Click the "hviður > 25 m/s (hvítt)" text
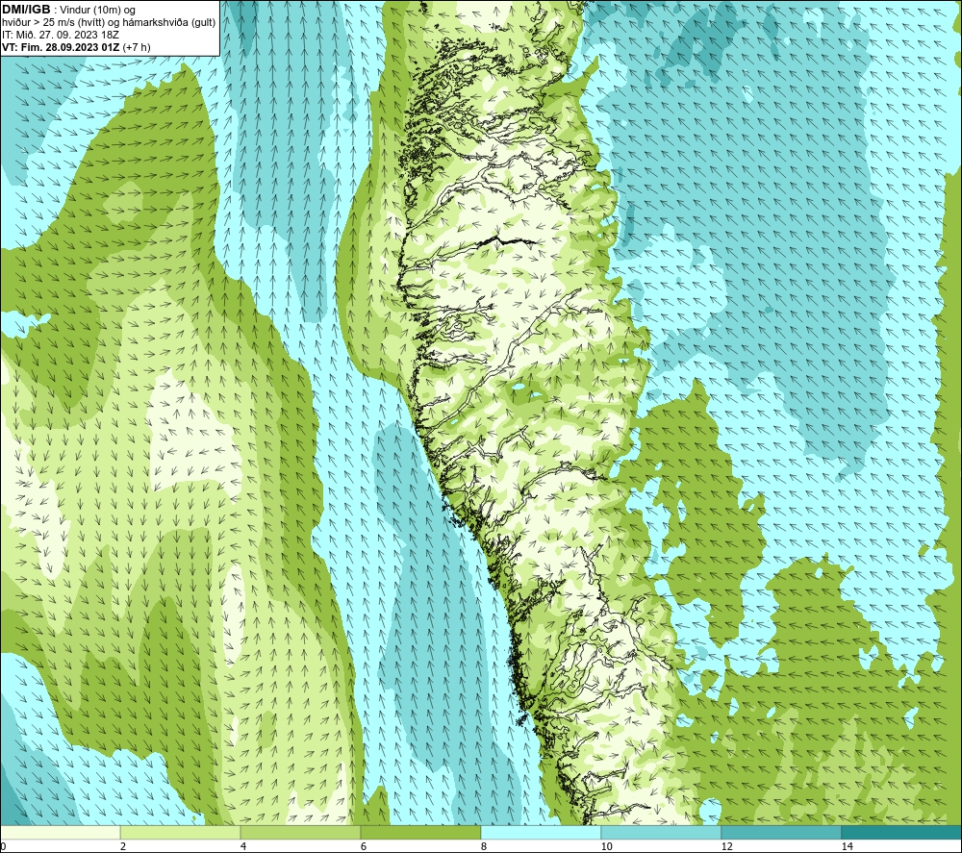 click(x=55, y=23)
